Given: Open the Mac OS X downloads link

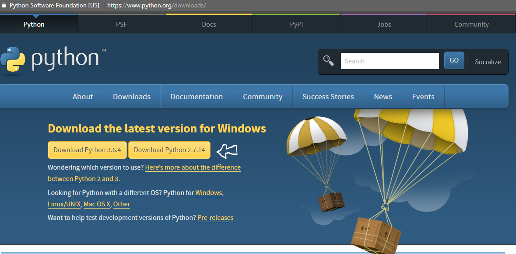Looking at the screenshot, I should [96, 204].
